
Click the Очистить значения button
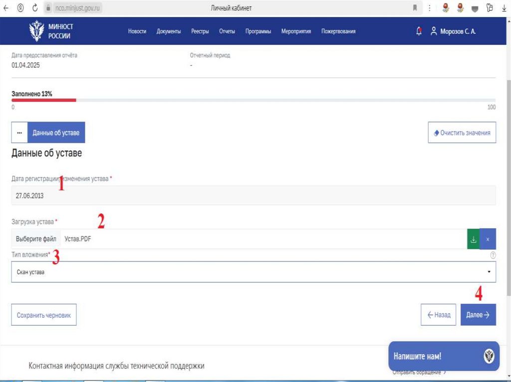[462, 132]
